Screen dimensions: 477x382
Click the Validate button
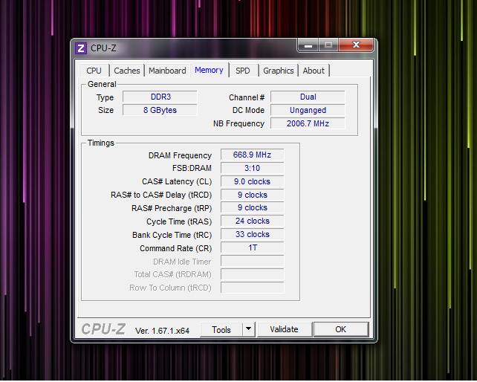point(284,329)
